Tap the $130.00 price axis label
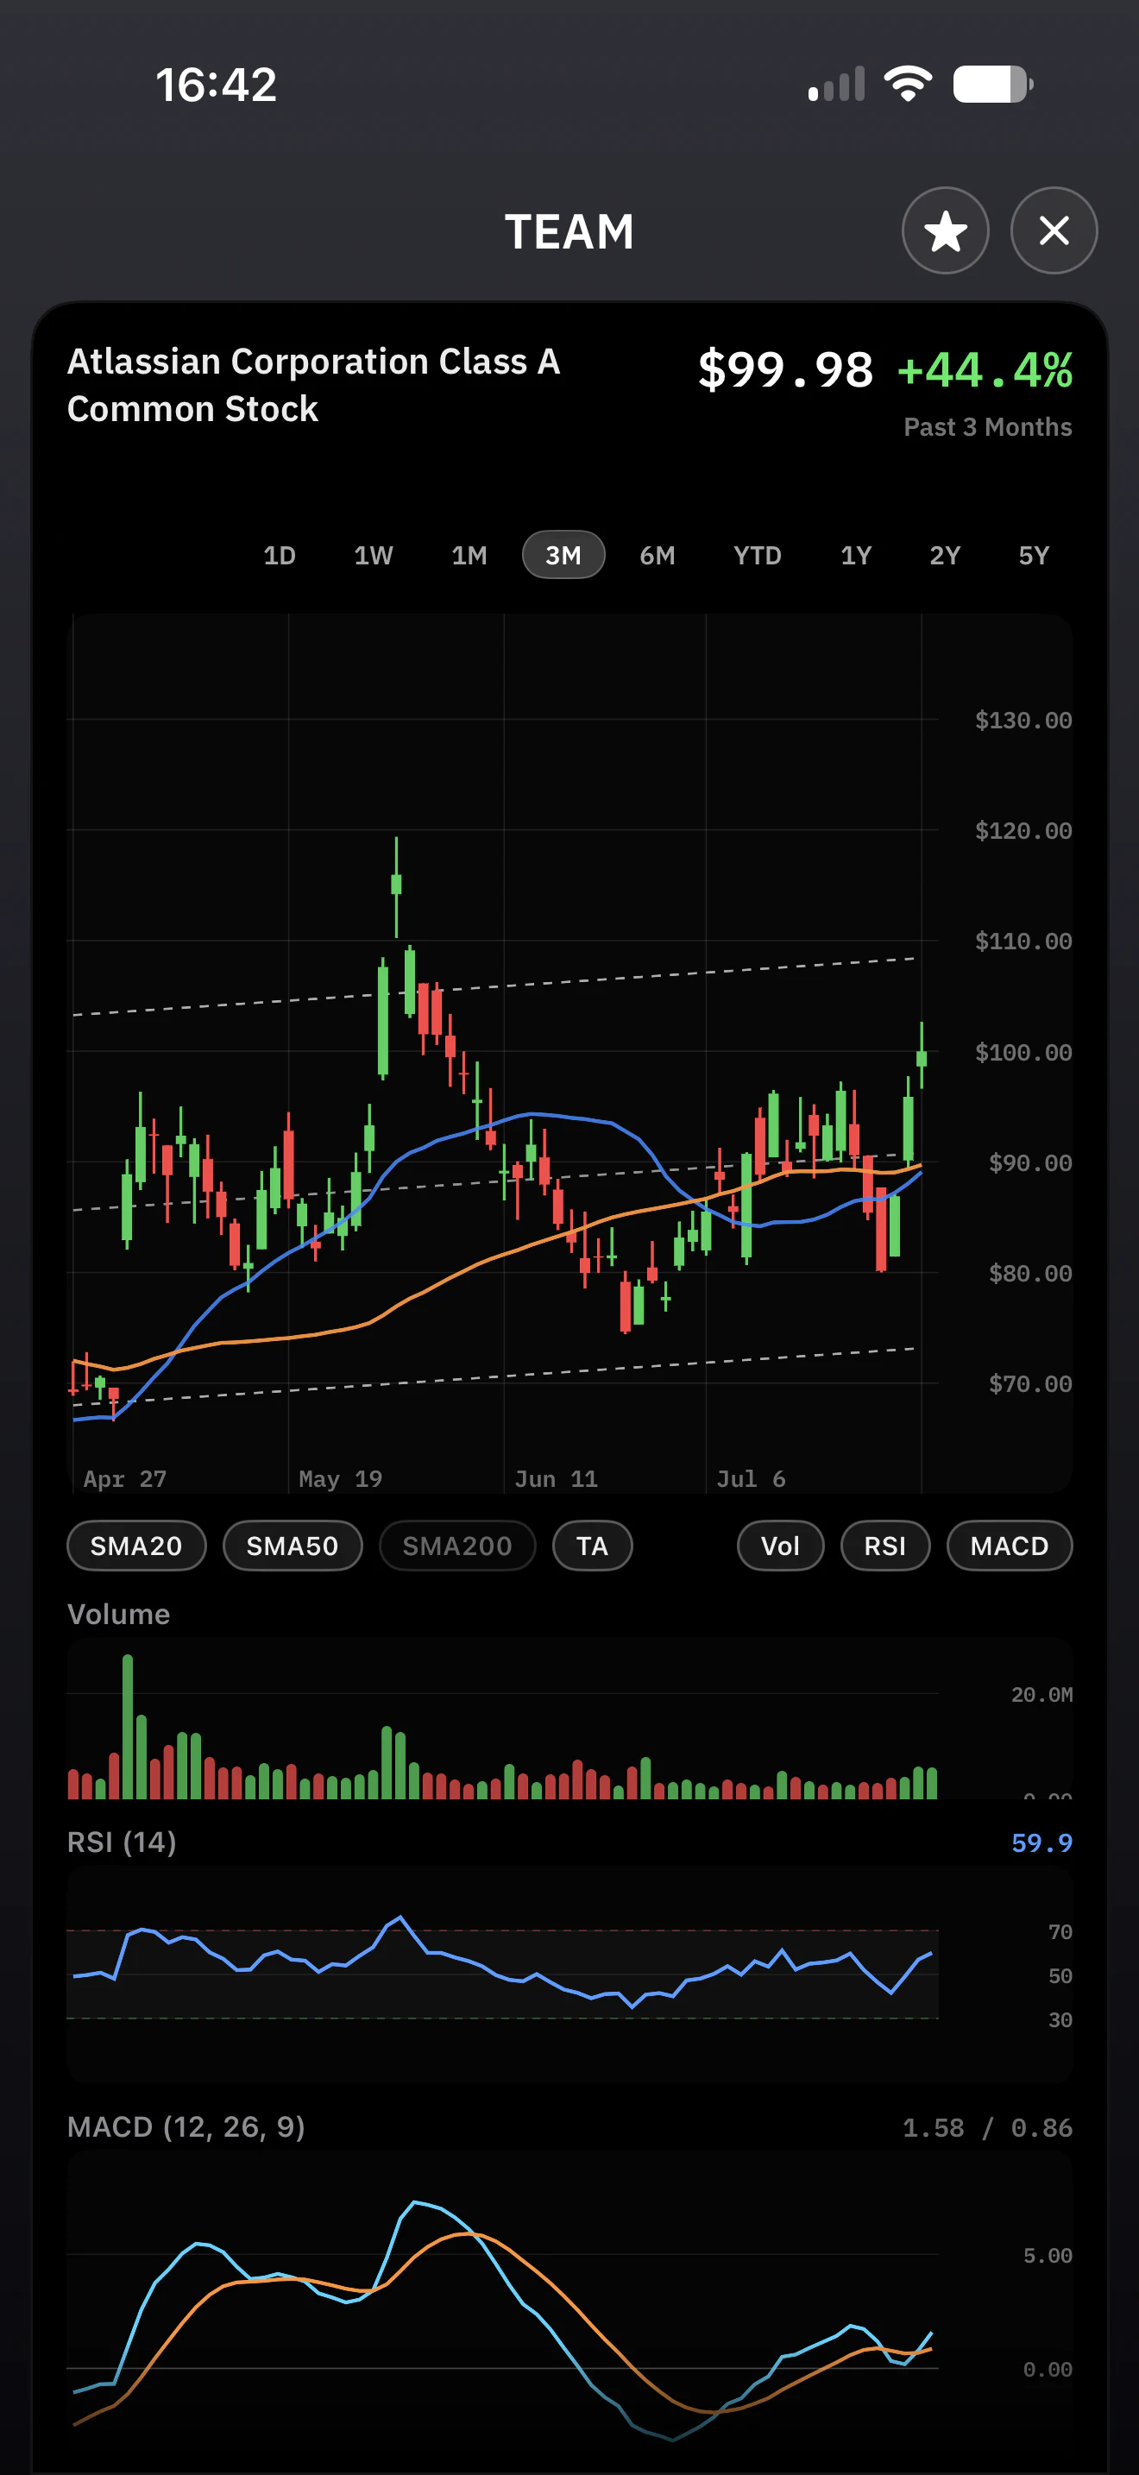Viewport: 1139px width, 2475px height. click(1023, 721)
